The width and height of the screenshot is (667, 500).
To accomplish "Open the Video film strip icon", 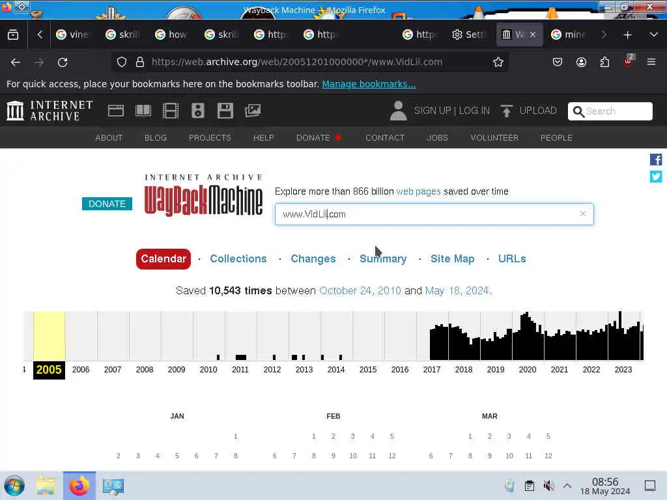I will point(171,111).
